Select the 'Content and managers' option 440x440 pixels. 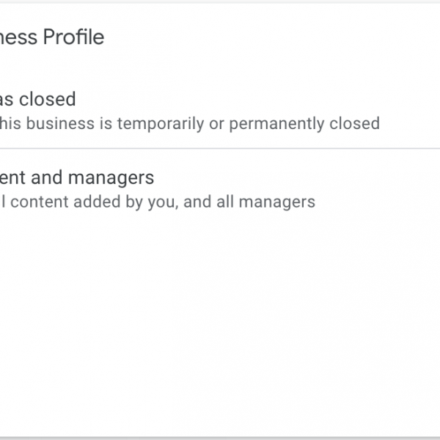(77, 177)
